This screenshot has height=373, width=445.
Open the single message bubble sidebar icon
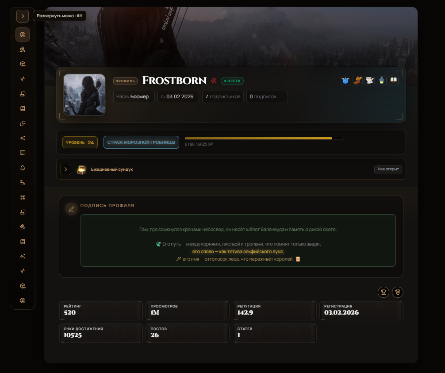point(23,153)
